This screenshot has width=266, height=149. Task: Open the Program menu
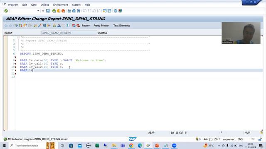coord(13,5)
